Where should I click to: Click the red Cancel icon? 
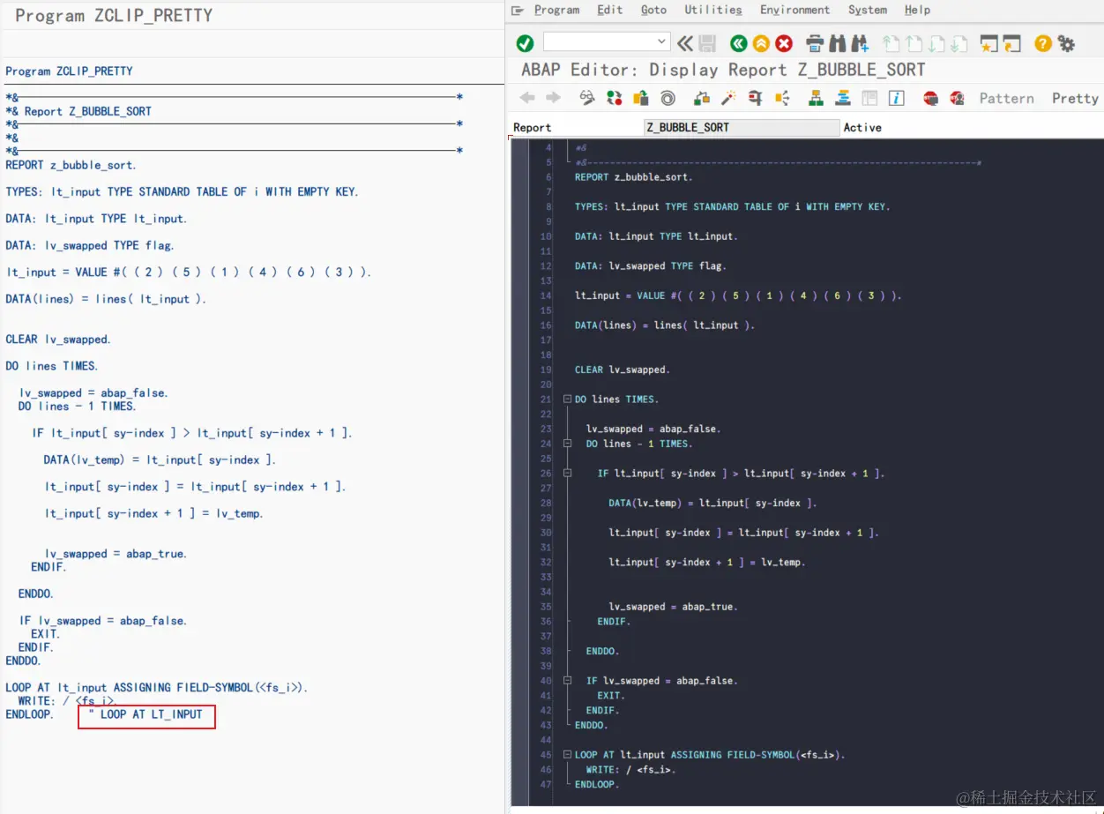[x=784, y=43]
